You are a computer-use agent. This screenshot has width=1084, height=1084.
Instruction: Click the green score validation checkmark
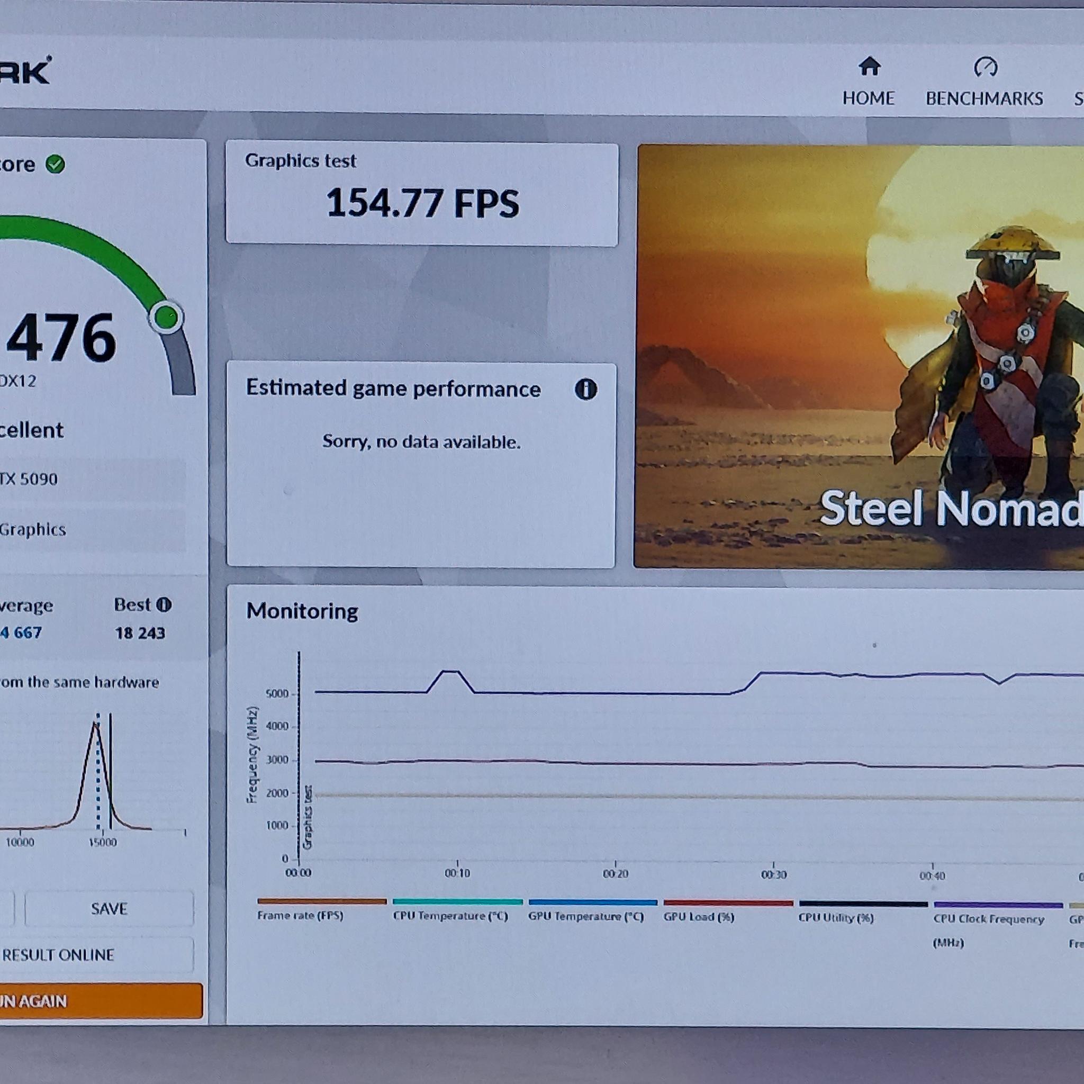55,164
